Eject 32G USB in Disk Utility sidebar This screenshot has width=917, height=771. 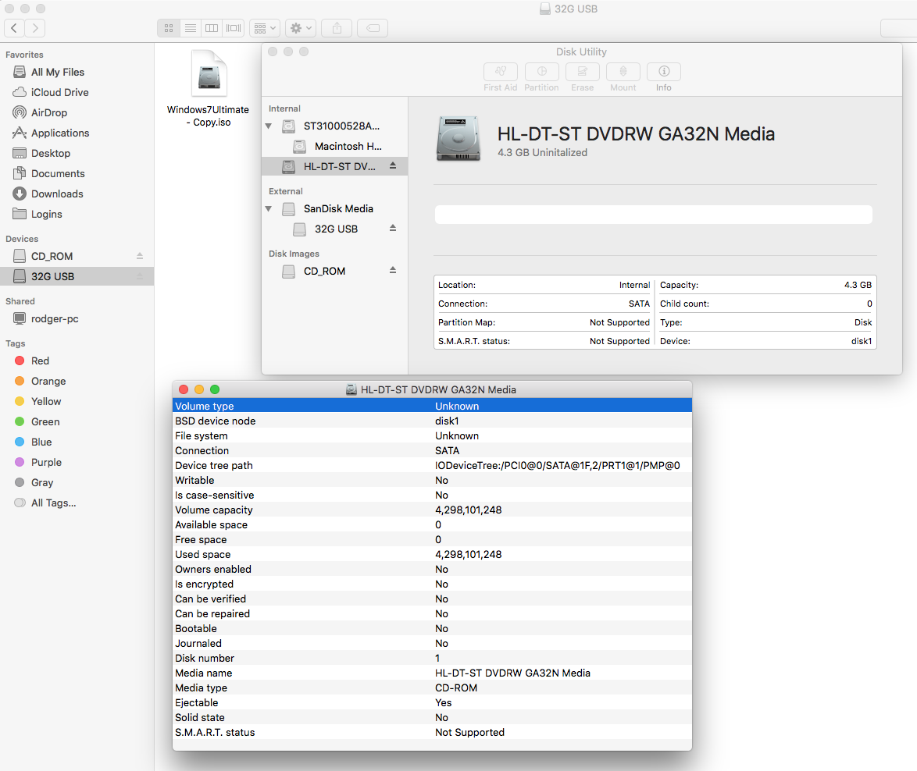(393, 229)
